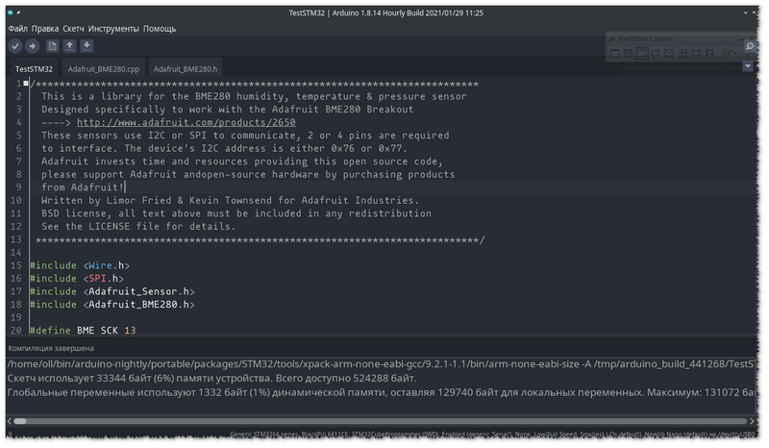Click the Verify sketch checkmark icon
This screenshot has width=769, height=448.
(15, 46)
